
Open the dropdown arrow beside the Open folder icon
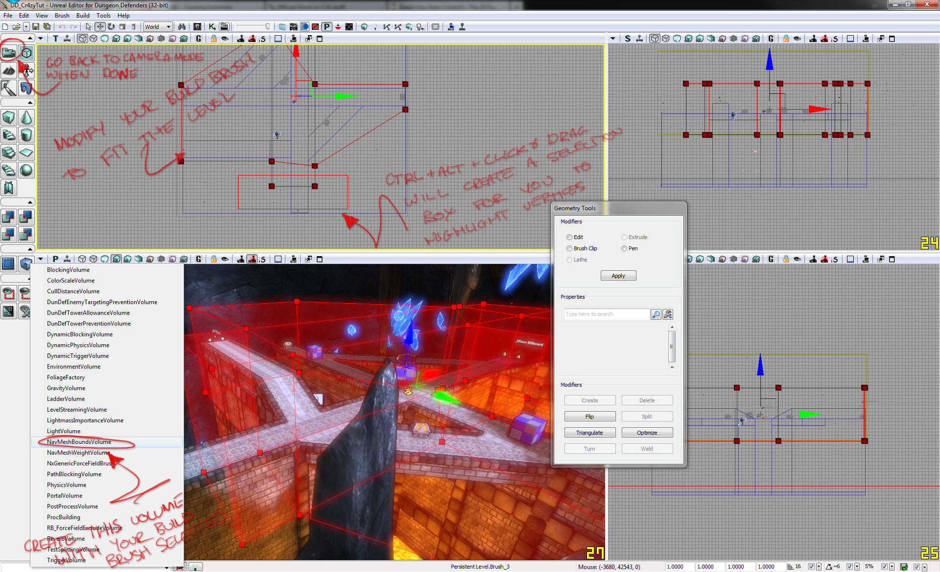(x=26, y=26)
